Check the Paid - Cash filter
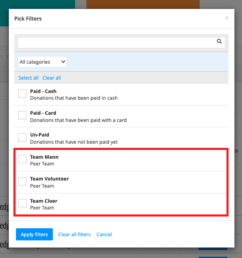 click(x=22, y=93)
